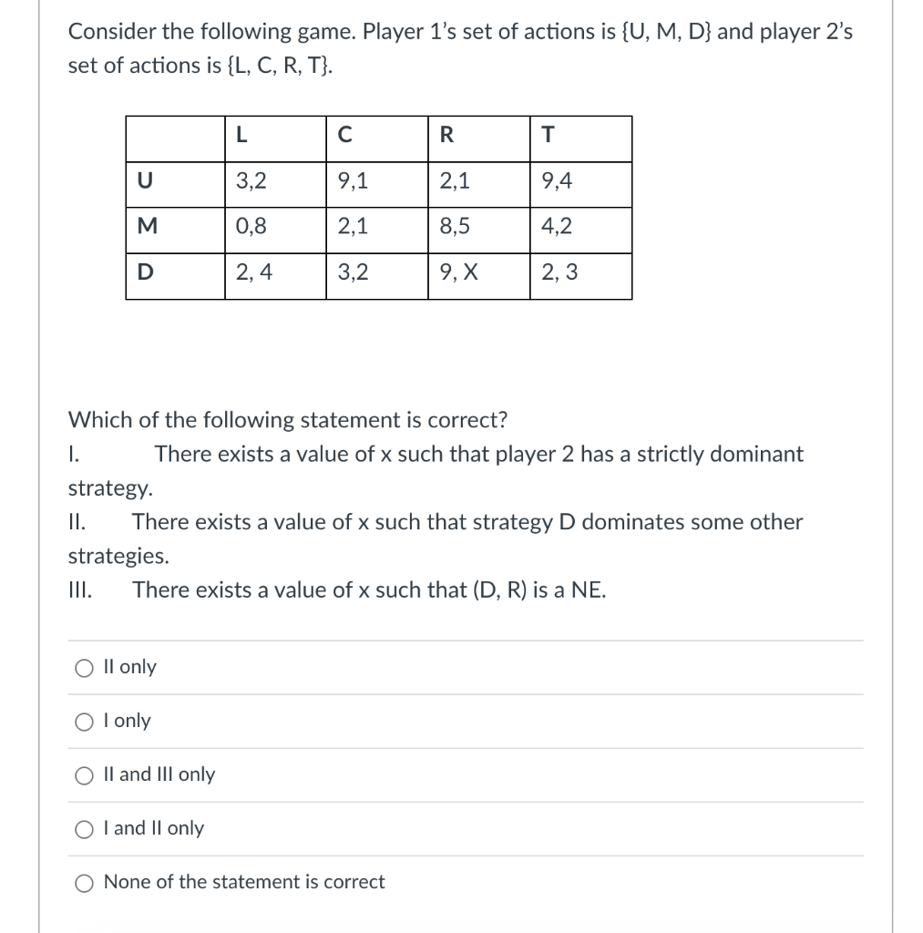Click the column header labeled L
923x933 pixels.
click(241, 138)
